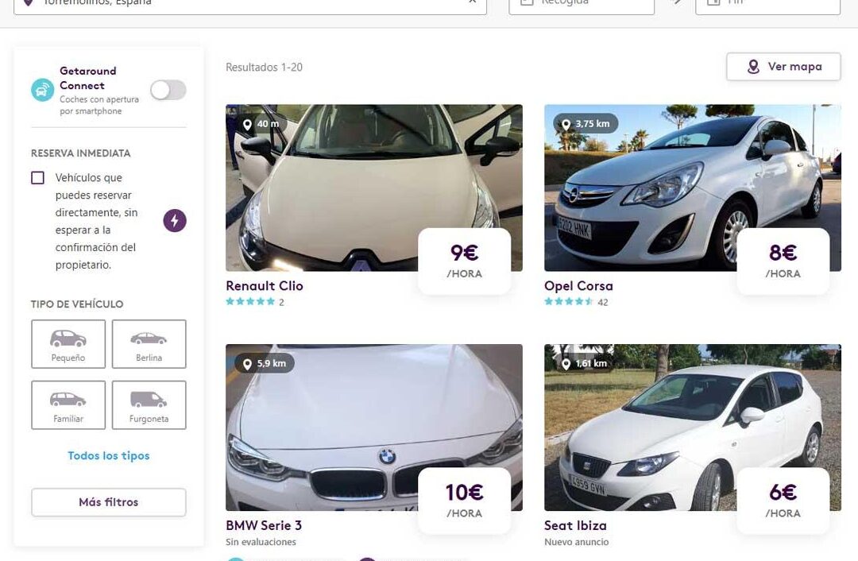Click the purple lightning bolt icon
The width and height of the screenshot is (858, 561).
tap(175, 221)
